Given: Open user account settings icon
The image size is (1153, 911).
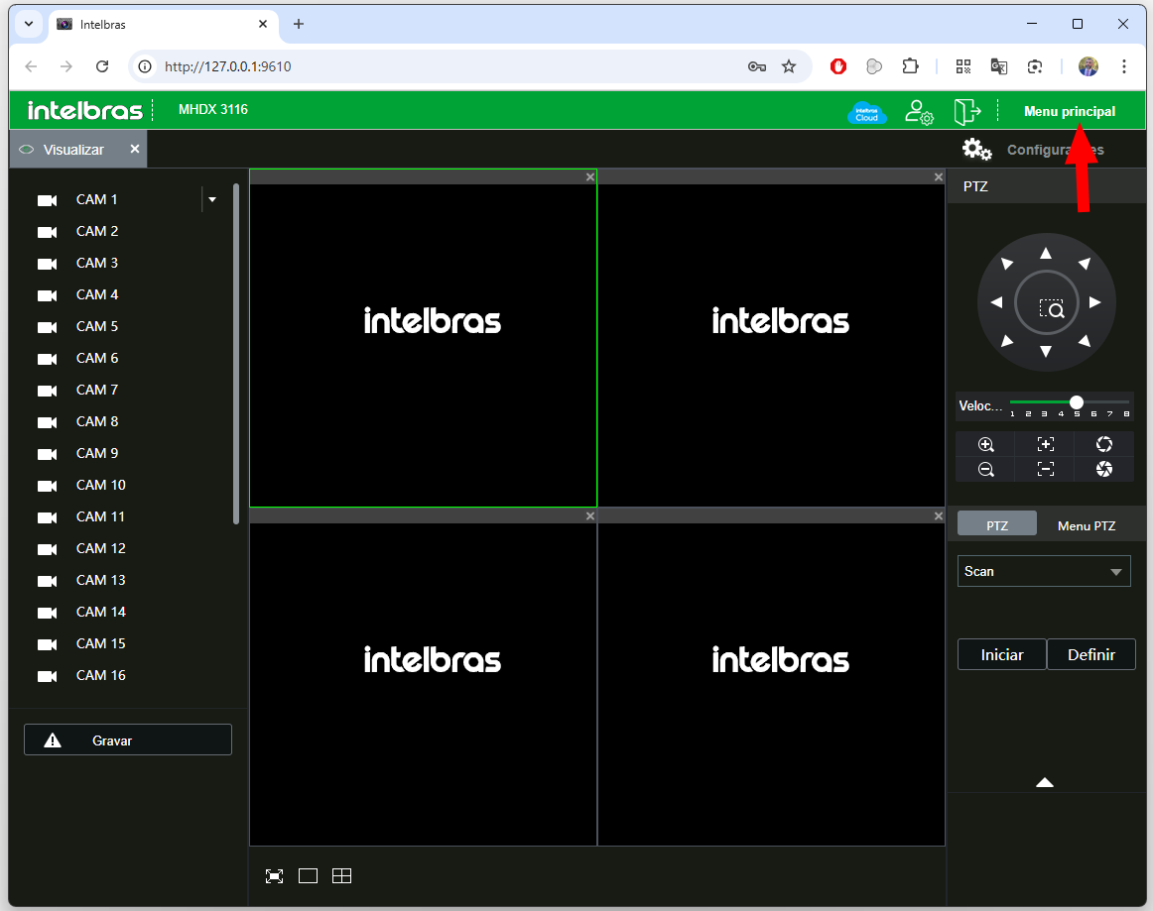Looking at the screenshot, I should click(x=919, y=112).
